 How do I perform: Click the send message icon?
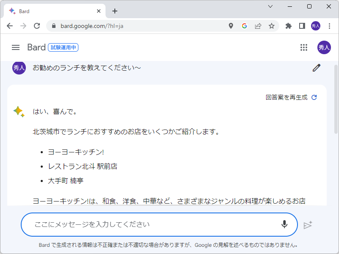308,226
